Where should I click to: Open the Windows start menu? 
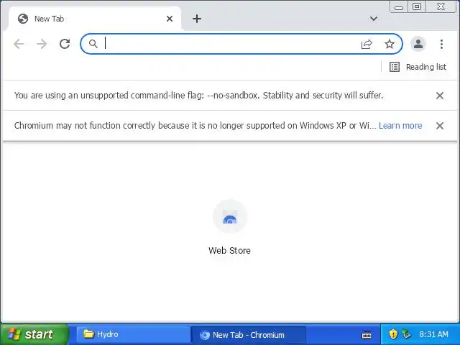(x=34, y=334)
